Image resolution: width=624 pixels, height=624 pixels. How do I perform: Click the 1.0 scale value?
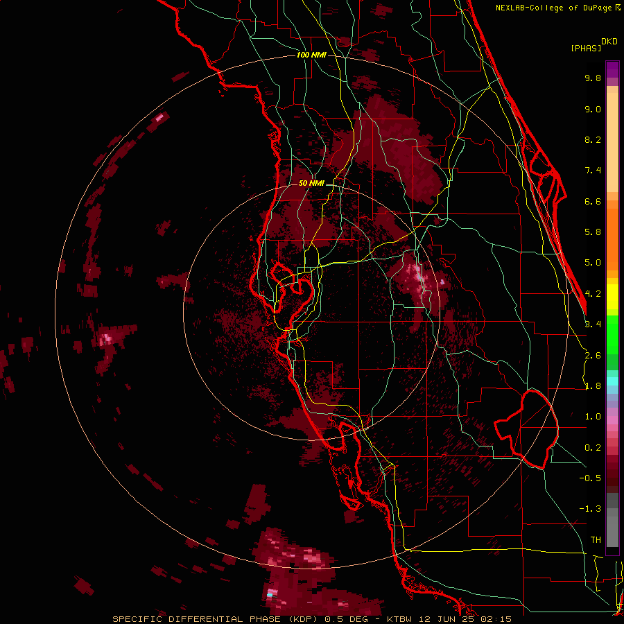coord(593,417)
